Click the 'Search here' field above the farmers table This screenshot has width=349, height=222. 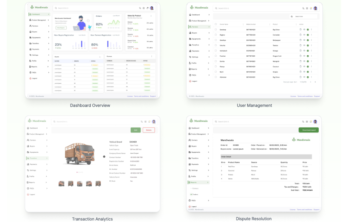303,16
